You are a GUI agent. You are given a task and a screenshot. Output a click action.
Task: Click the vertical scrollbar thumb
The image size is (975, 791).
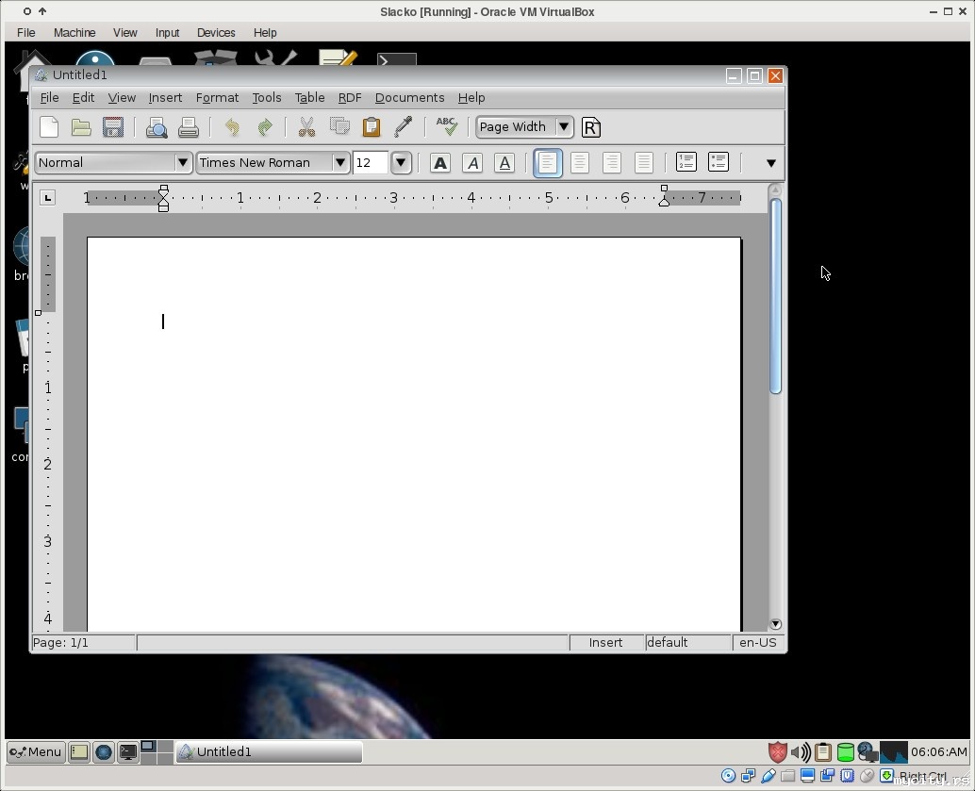point(775,296)
